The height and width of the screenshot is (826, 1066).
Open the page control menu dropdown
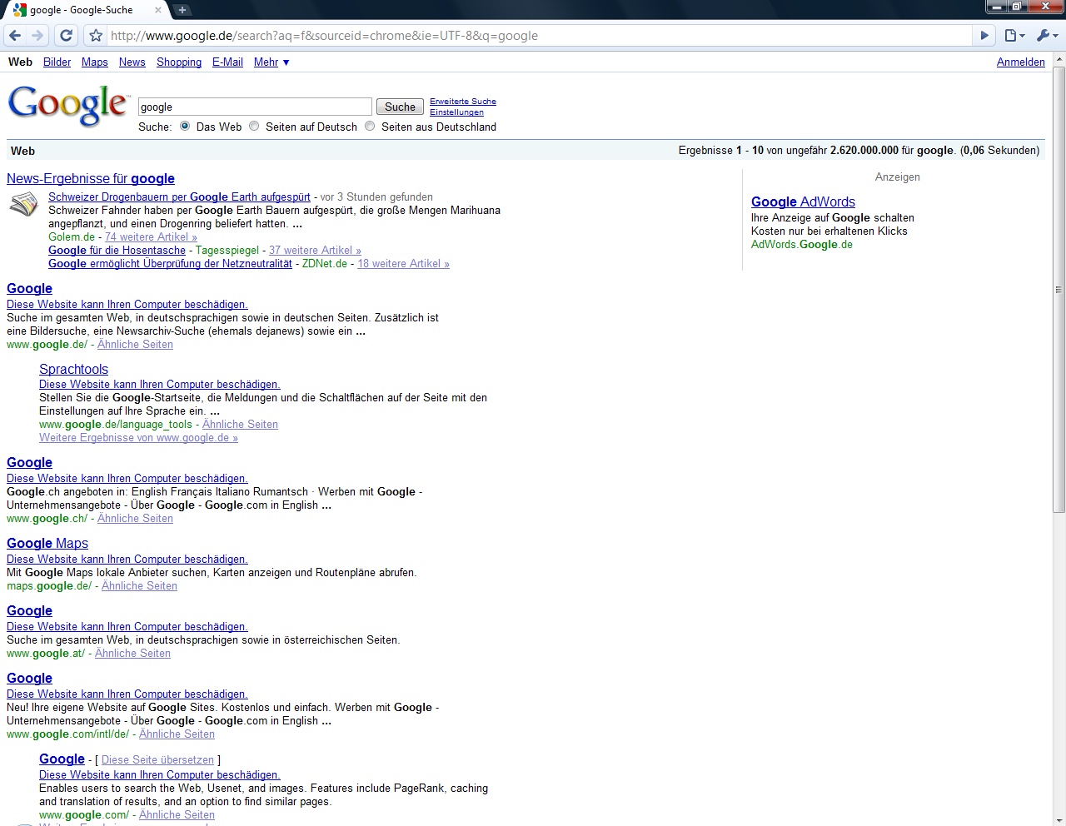1014,36
